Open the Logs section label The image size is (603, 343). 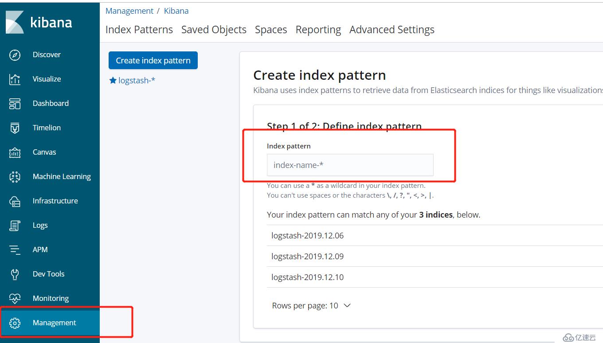click(x=40, y=225)
